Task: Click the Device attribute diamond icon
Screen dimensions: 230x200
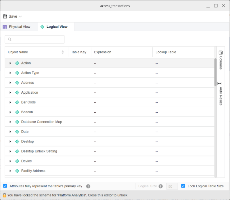Action: (x=17, y=161)
